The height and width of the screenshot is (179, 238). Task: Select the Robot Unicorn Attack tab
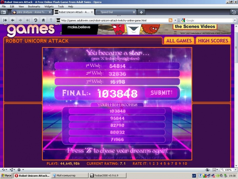[74, 12]
